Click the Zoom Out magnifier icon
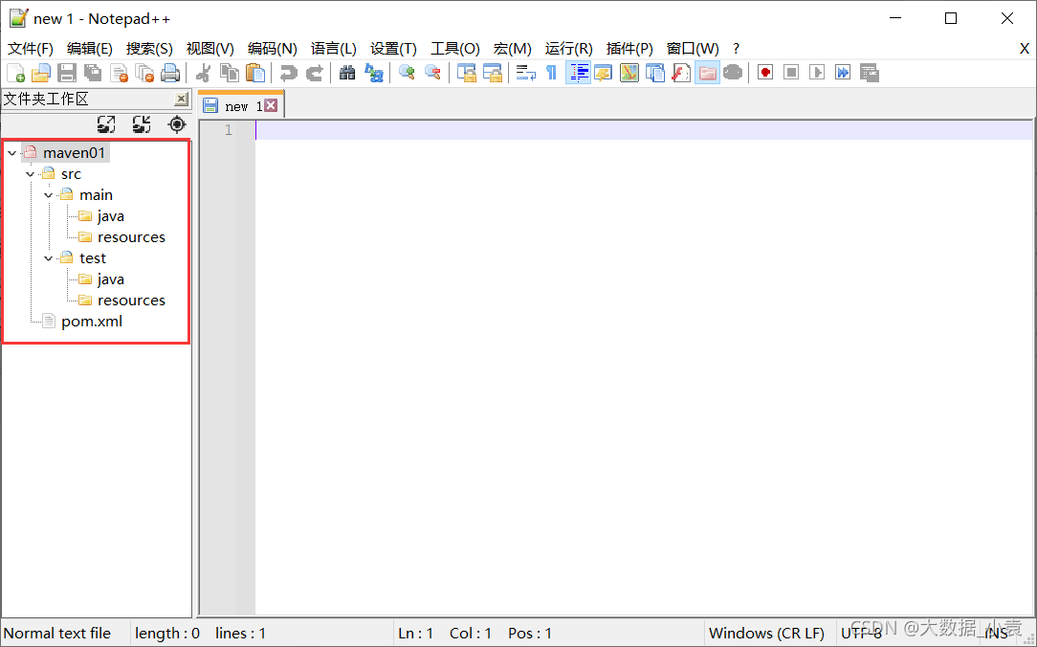Viewport: 1037px width, 647px height. [432, 73]
